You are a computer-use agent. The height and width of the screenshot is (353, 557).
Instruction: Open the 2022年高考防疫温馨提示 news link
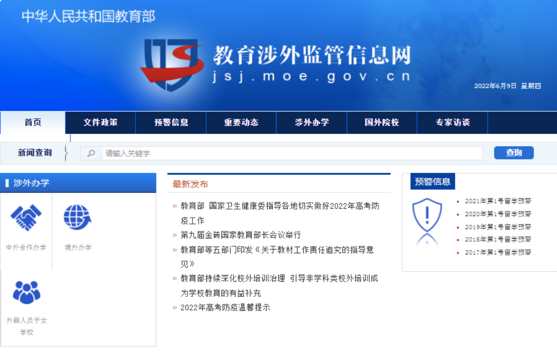(x=225, y=308)
